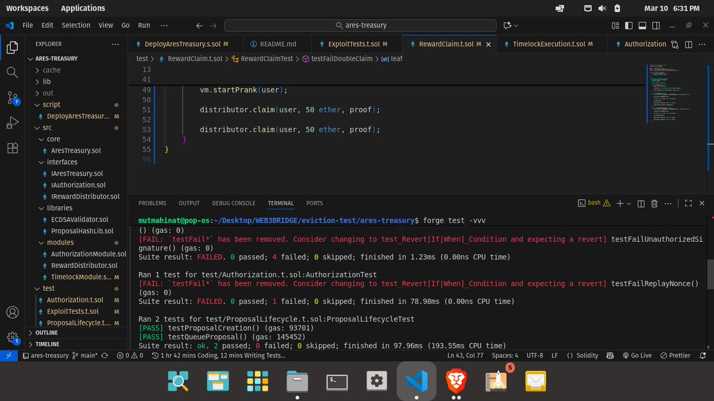Expand the cache folder
This screenshot has width=714, height=401.
click(77, 70)
